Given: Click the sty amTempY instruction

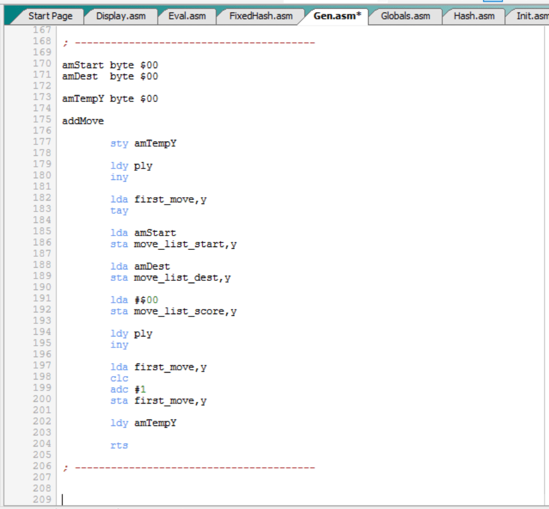Looking at the screenshot, I should (x=143, y=143).
